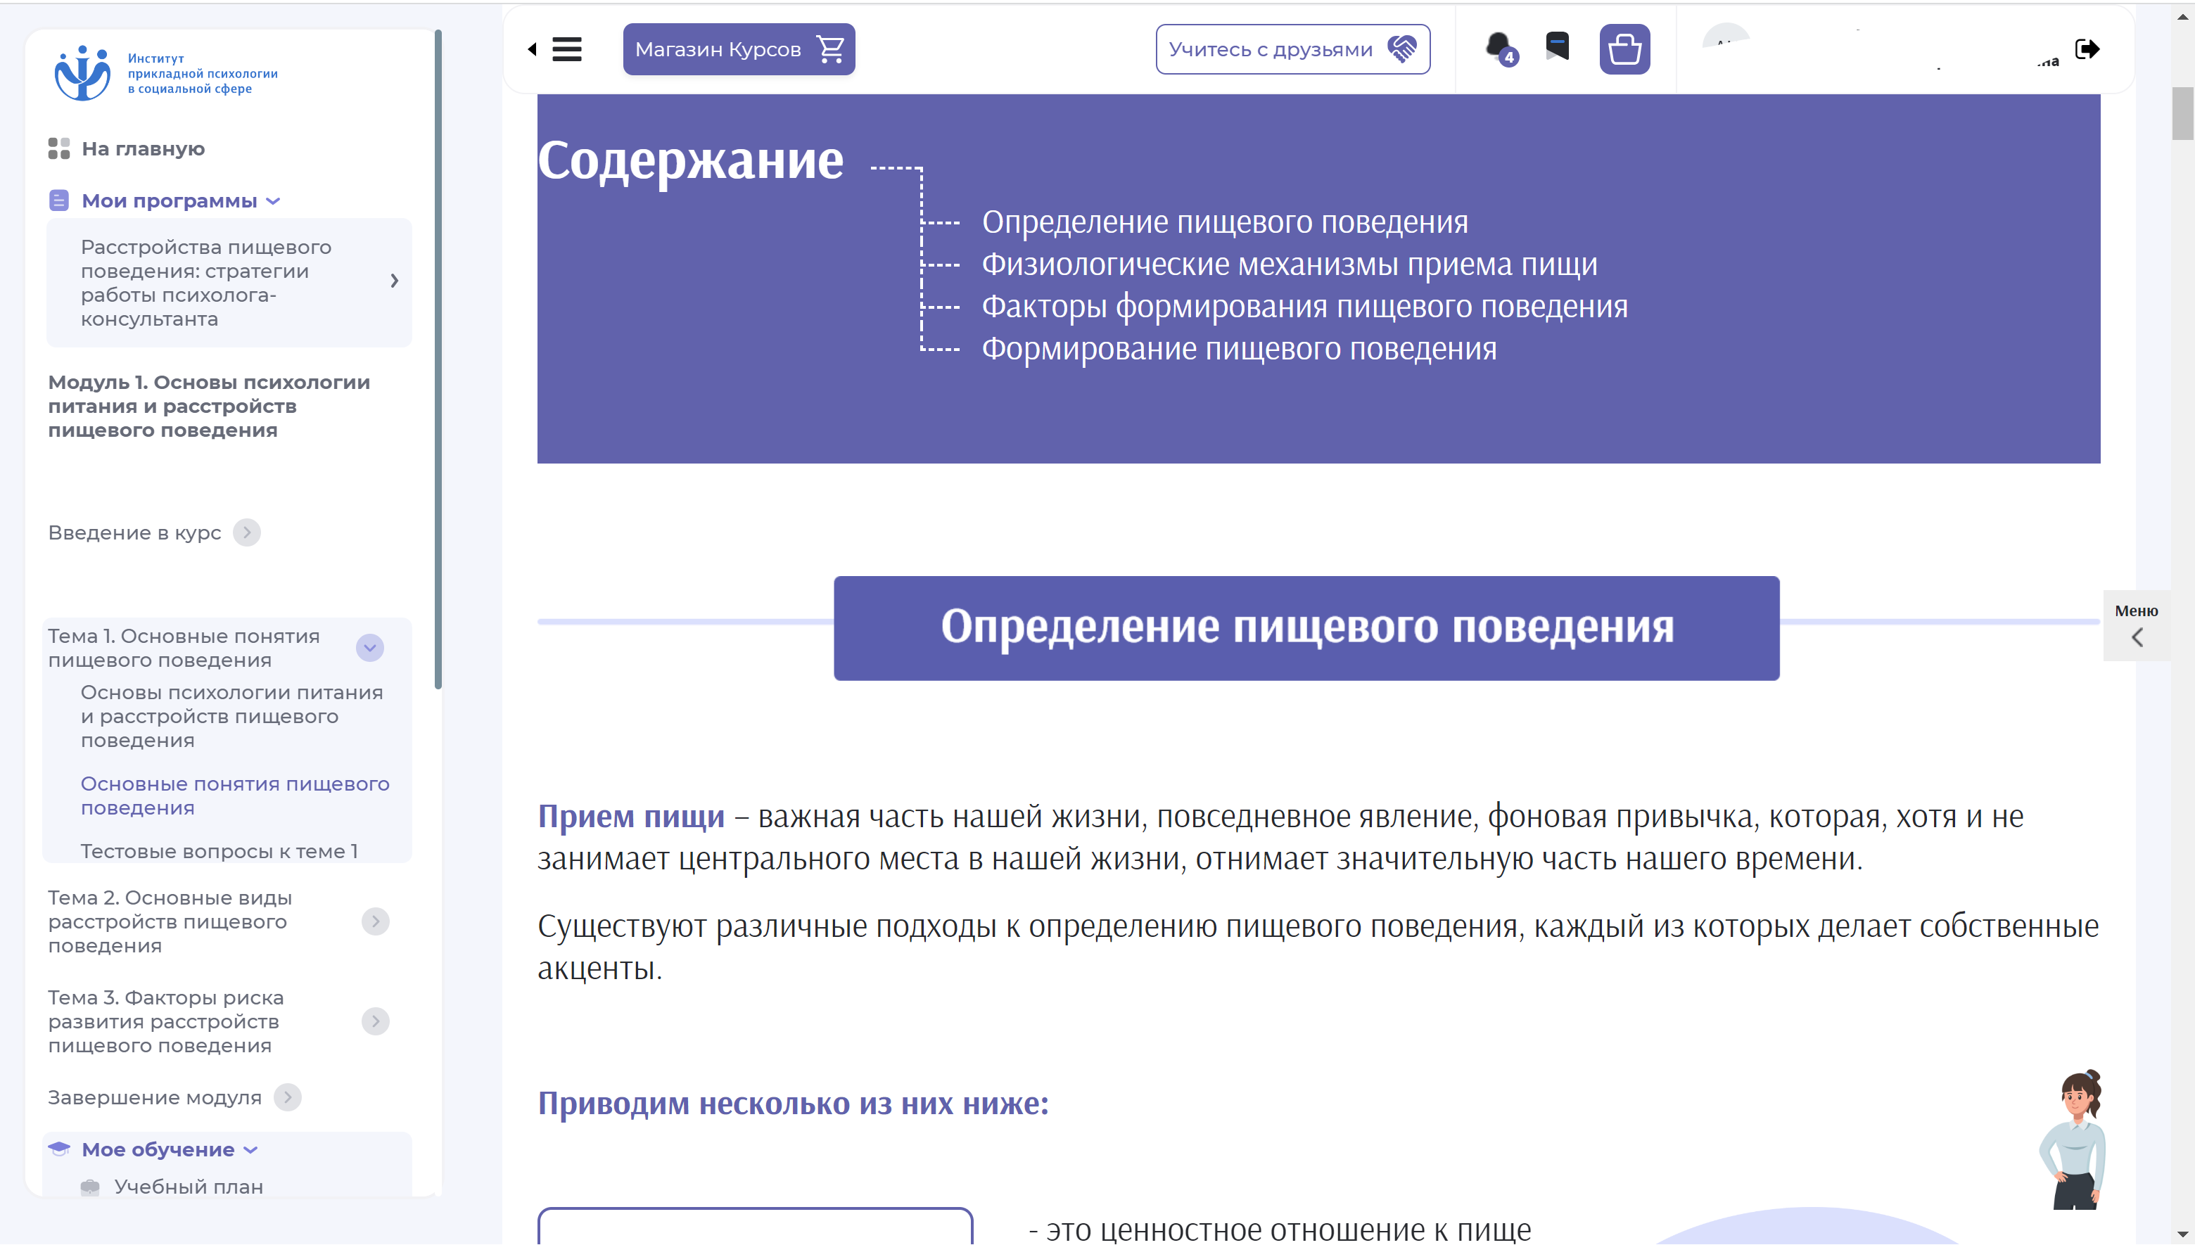Click Приводим несколько из них ниже heading
This screenshot has height=1245, width=2195.
(x=793, y=1104)
